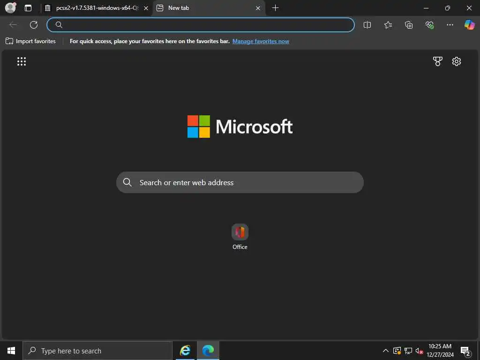
Task: Open the Windows Start menu
Action: click(11, 351)
